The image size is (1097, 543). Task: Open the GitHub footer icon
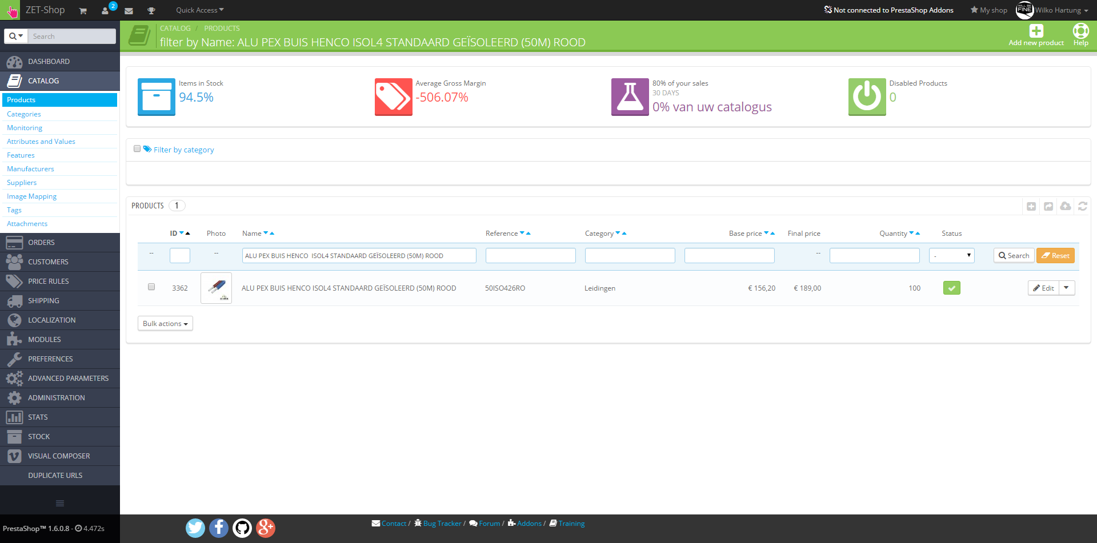[x=242, y=528]
